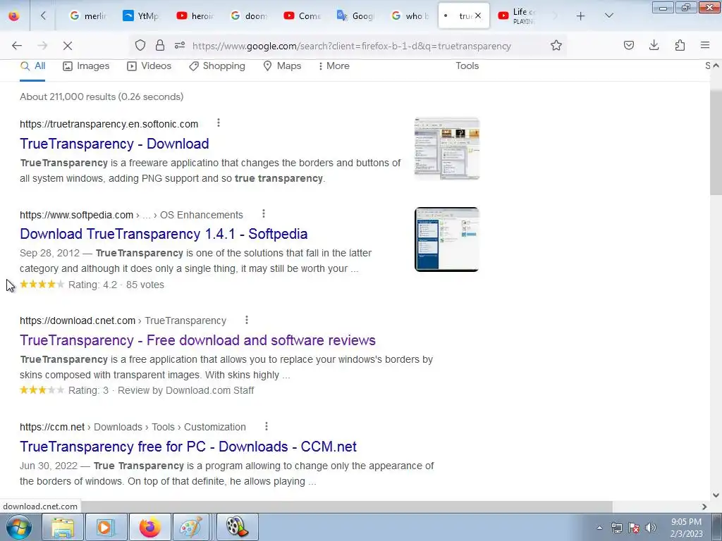722x541 pixels.
Task: Open the network tray icon
Action: point(616,528)
